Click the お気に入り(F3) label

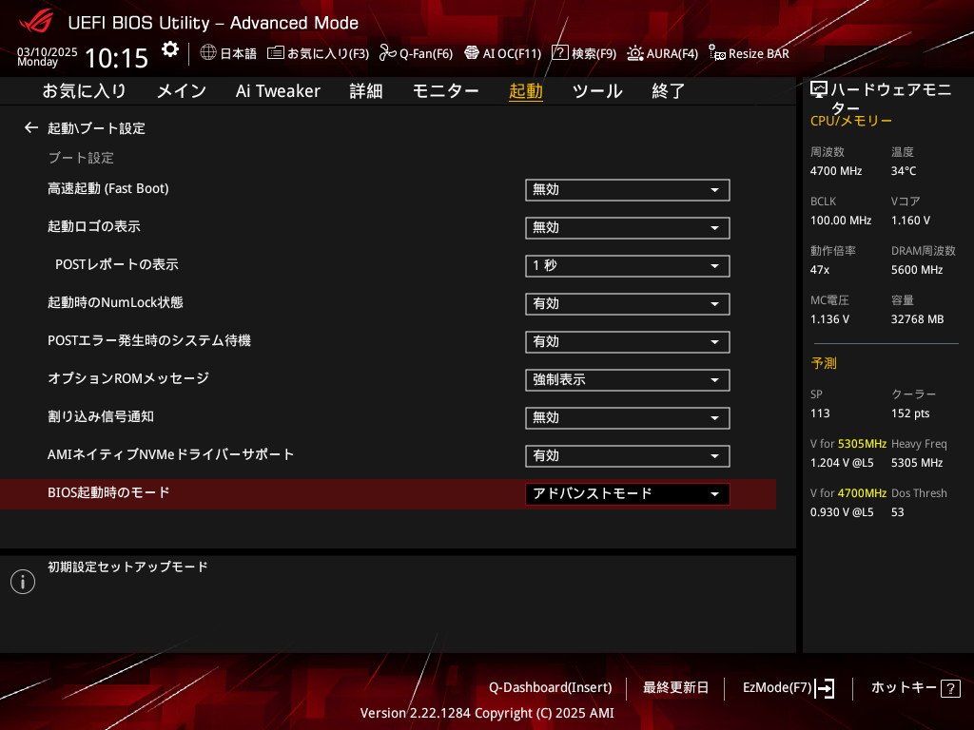pyautogui.click(x=328, y=53)
